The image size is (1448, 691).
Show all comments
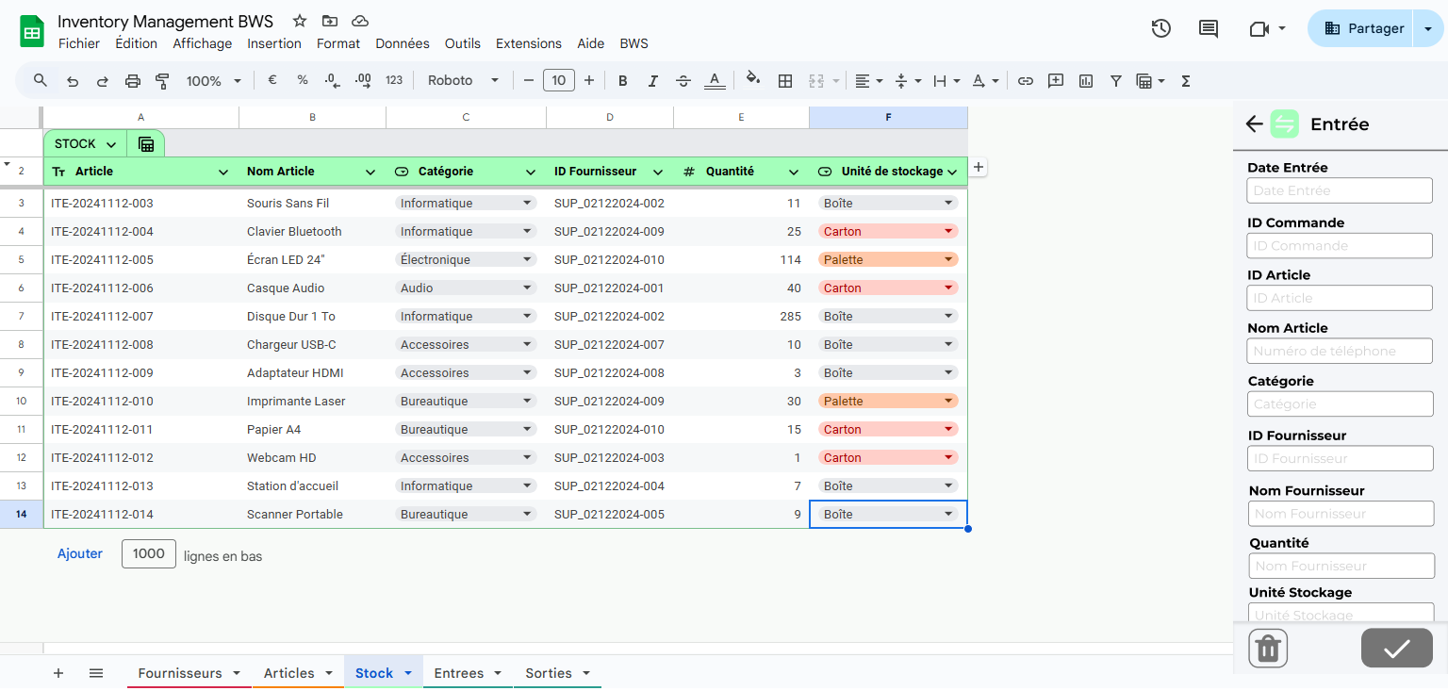(1209, 28)
